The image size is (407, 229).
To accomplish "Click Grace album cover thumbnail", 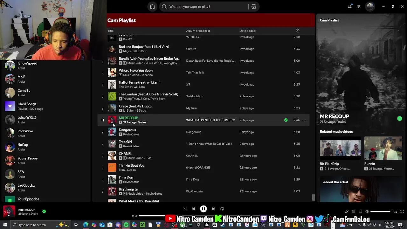I will click(x=112, y=108).
